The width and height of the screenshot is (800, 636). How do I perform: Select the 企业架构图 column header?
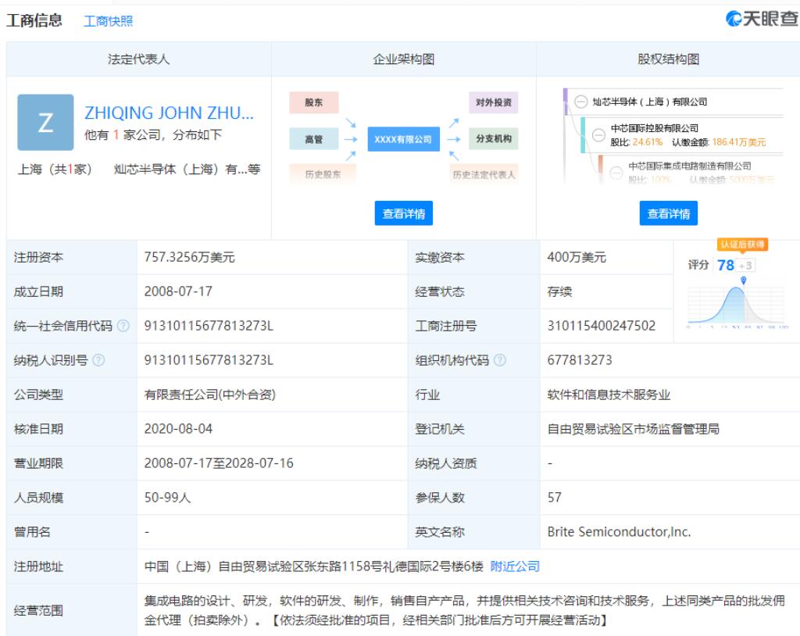click(x=404, y=59)
